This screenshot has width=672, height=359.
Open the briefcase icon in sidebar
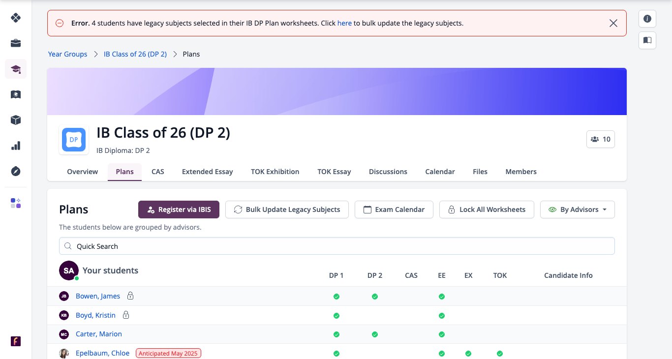pos(16,43)
